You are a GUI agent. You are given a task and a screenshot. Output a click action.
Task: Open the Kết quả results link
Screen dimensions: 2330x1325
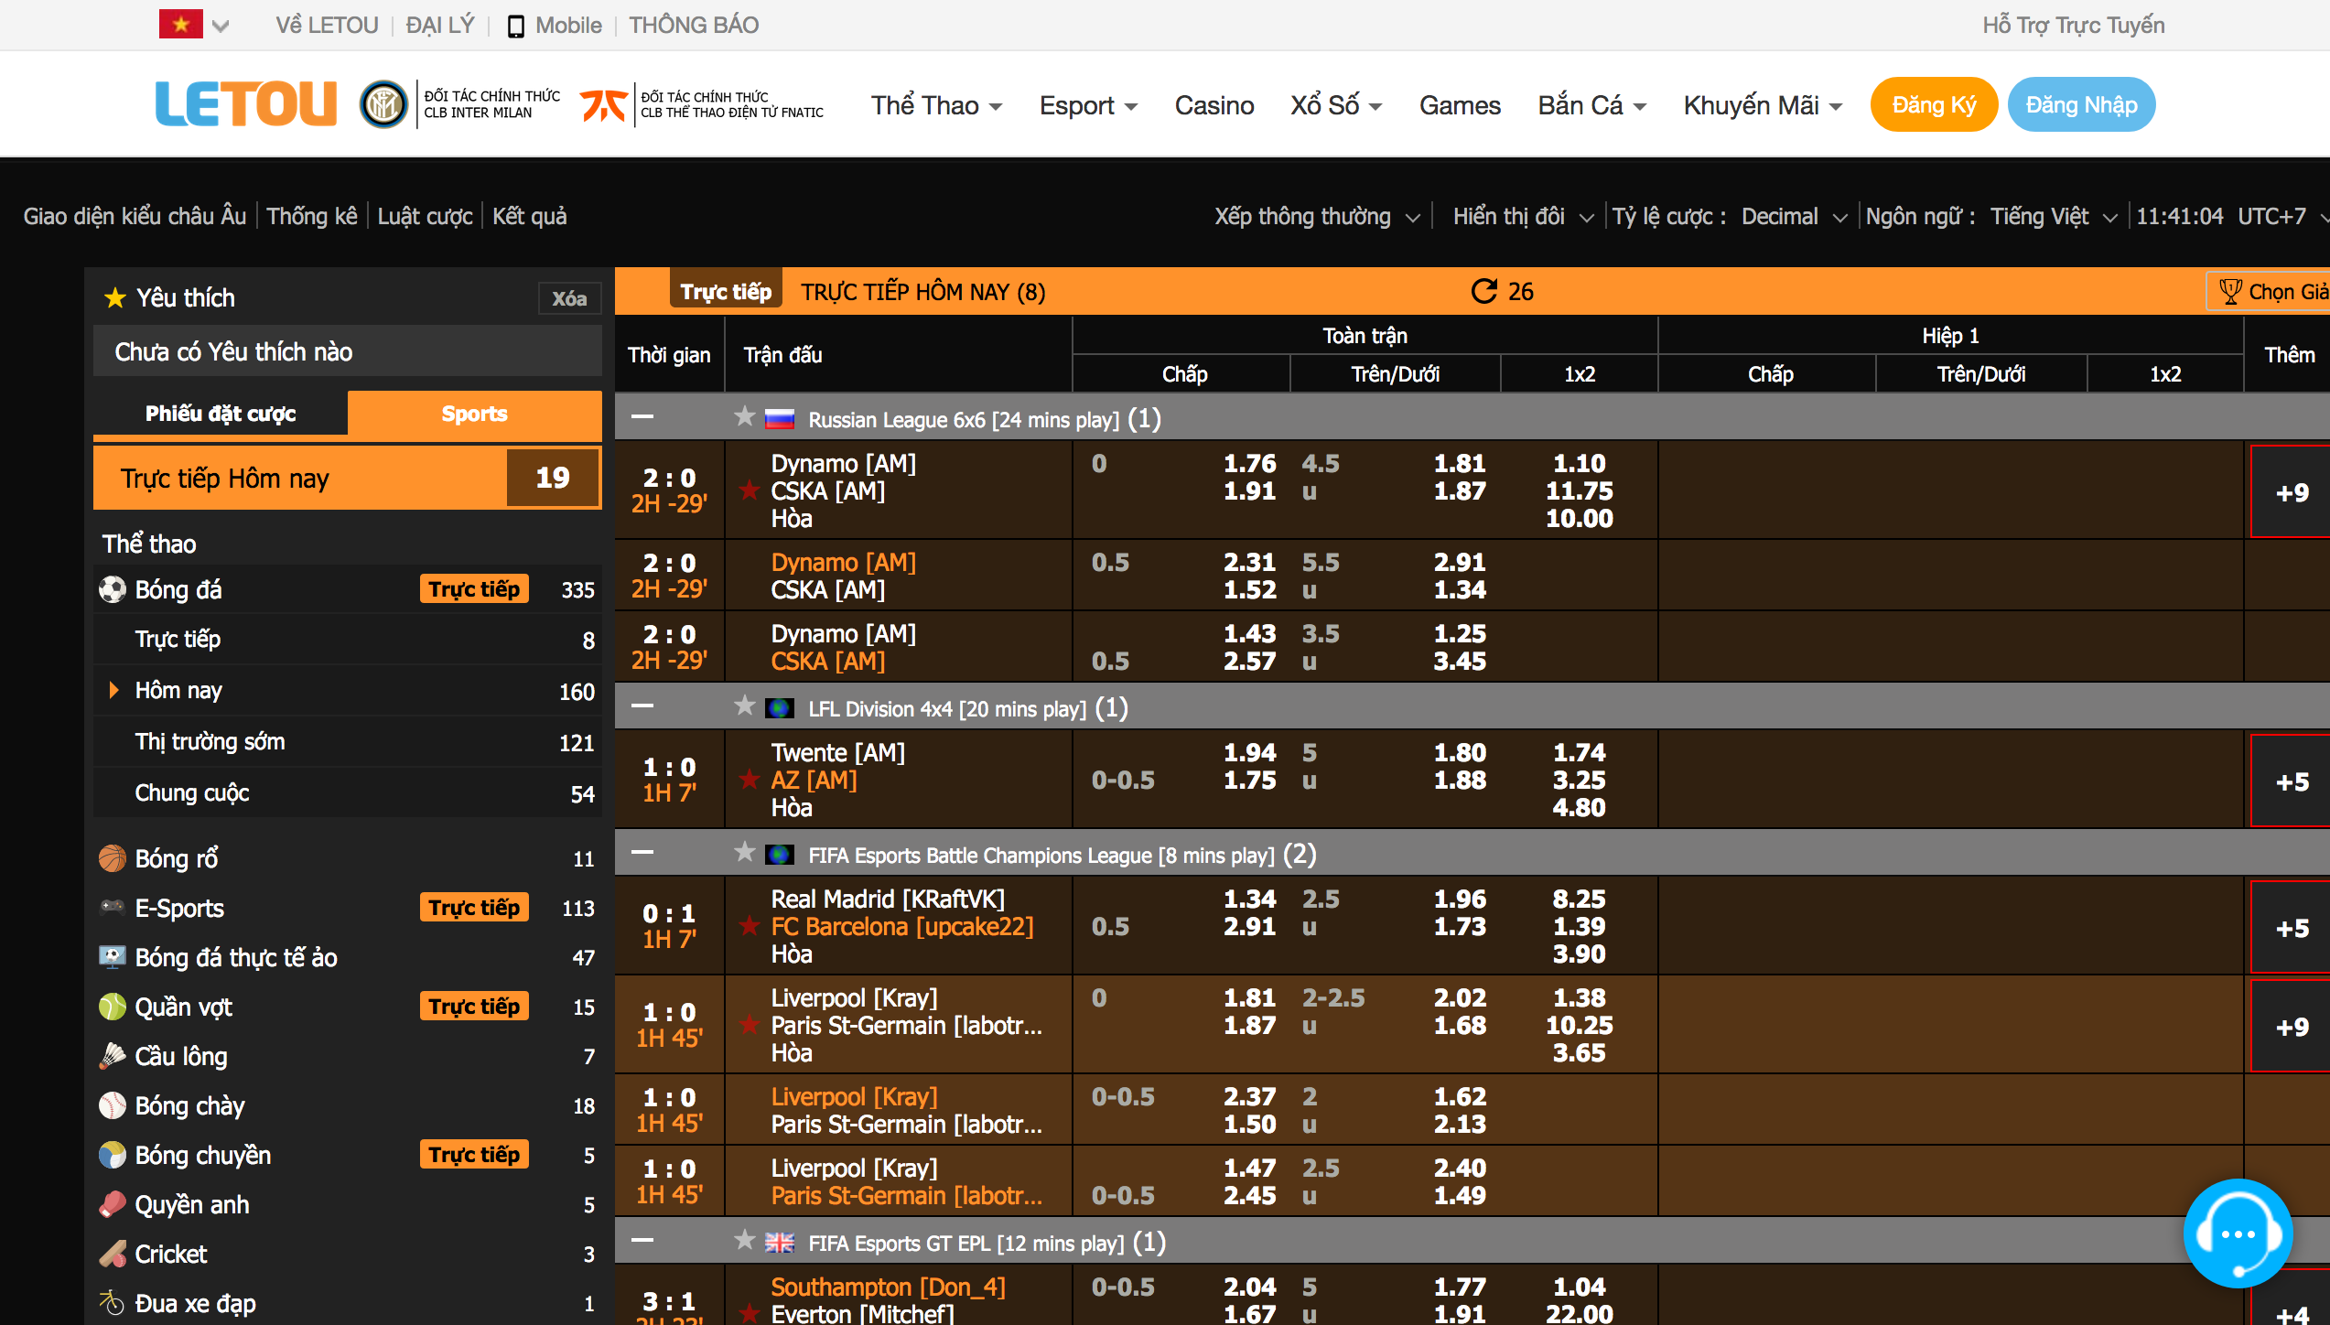pyautogui.click(x=529, y=217)
